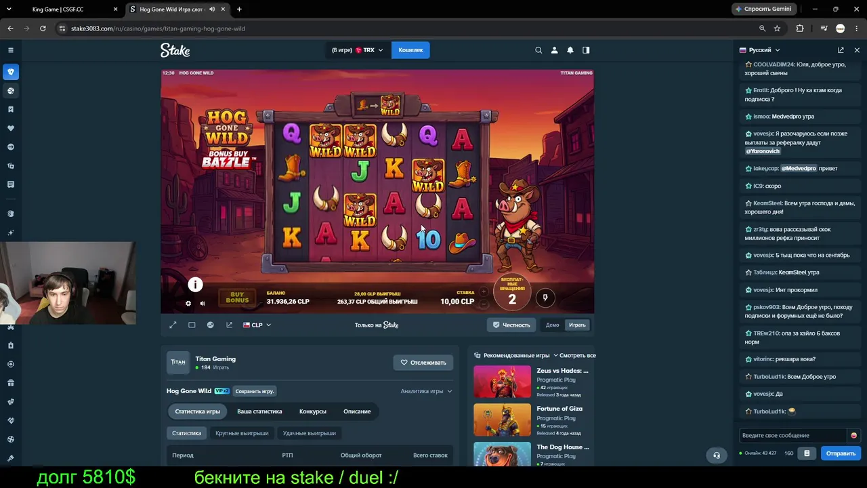Click Сохранить игру button
This screenshot has height=488, width=867.
tap(255, 391)
